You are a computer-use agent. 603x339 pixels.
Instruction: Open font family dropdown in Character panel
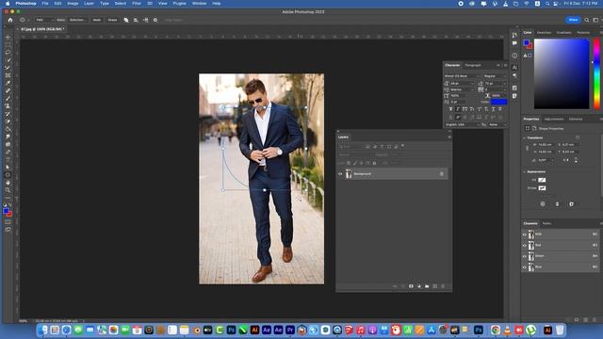(x=463, y=76)
